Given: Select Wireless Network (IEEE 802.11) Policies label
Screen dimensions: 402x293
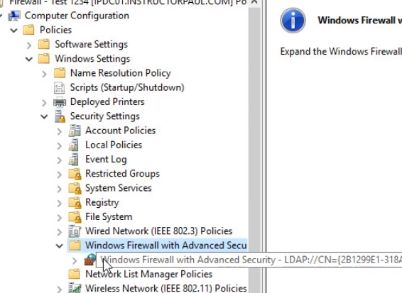Looking at the screenshot, I should pos(166,289).
